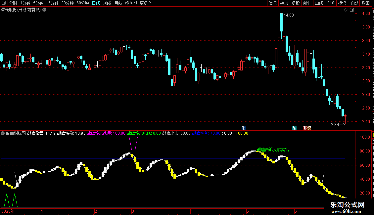Select the 5分钟 period
The image size is (374, 215).
pos(38,3)
